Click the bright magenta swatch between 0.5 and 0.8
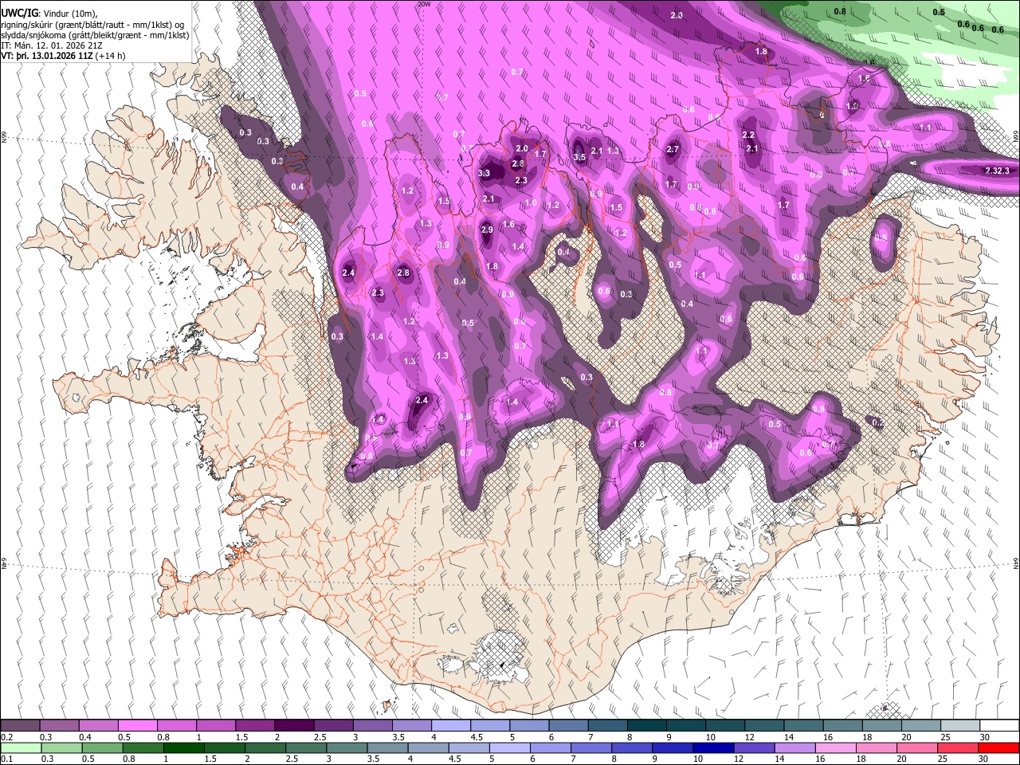Screen dimensions: 1020x765 [137, 726]
